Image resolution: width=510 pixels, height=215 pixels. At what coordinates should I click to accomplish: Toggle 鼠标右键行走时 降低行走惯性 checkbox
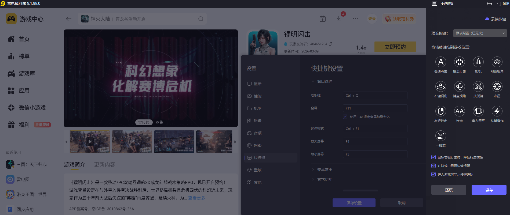(433, 157)
